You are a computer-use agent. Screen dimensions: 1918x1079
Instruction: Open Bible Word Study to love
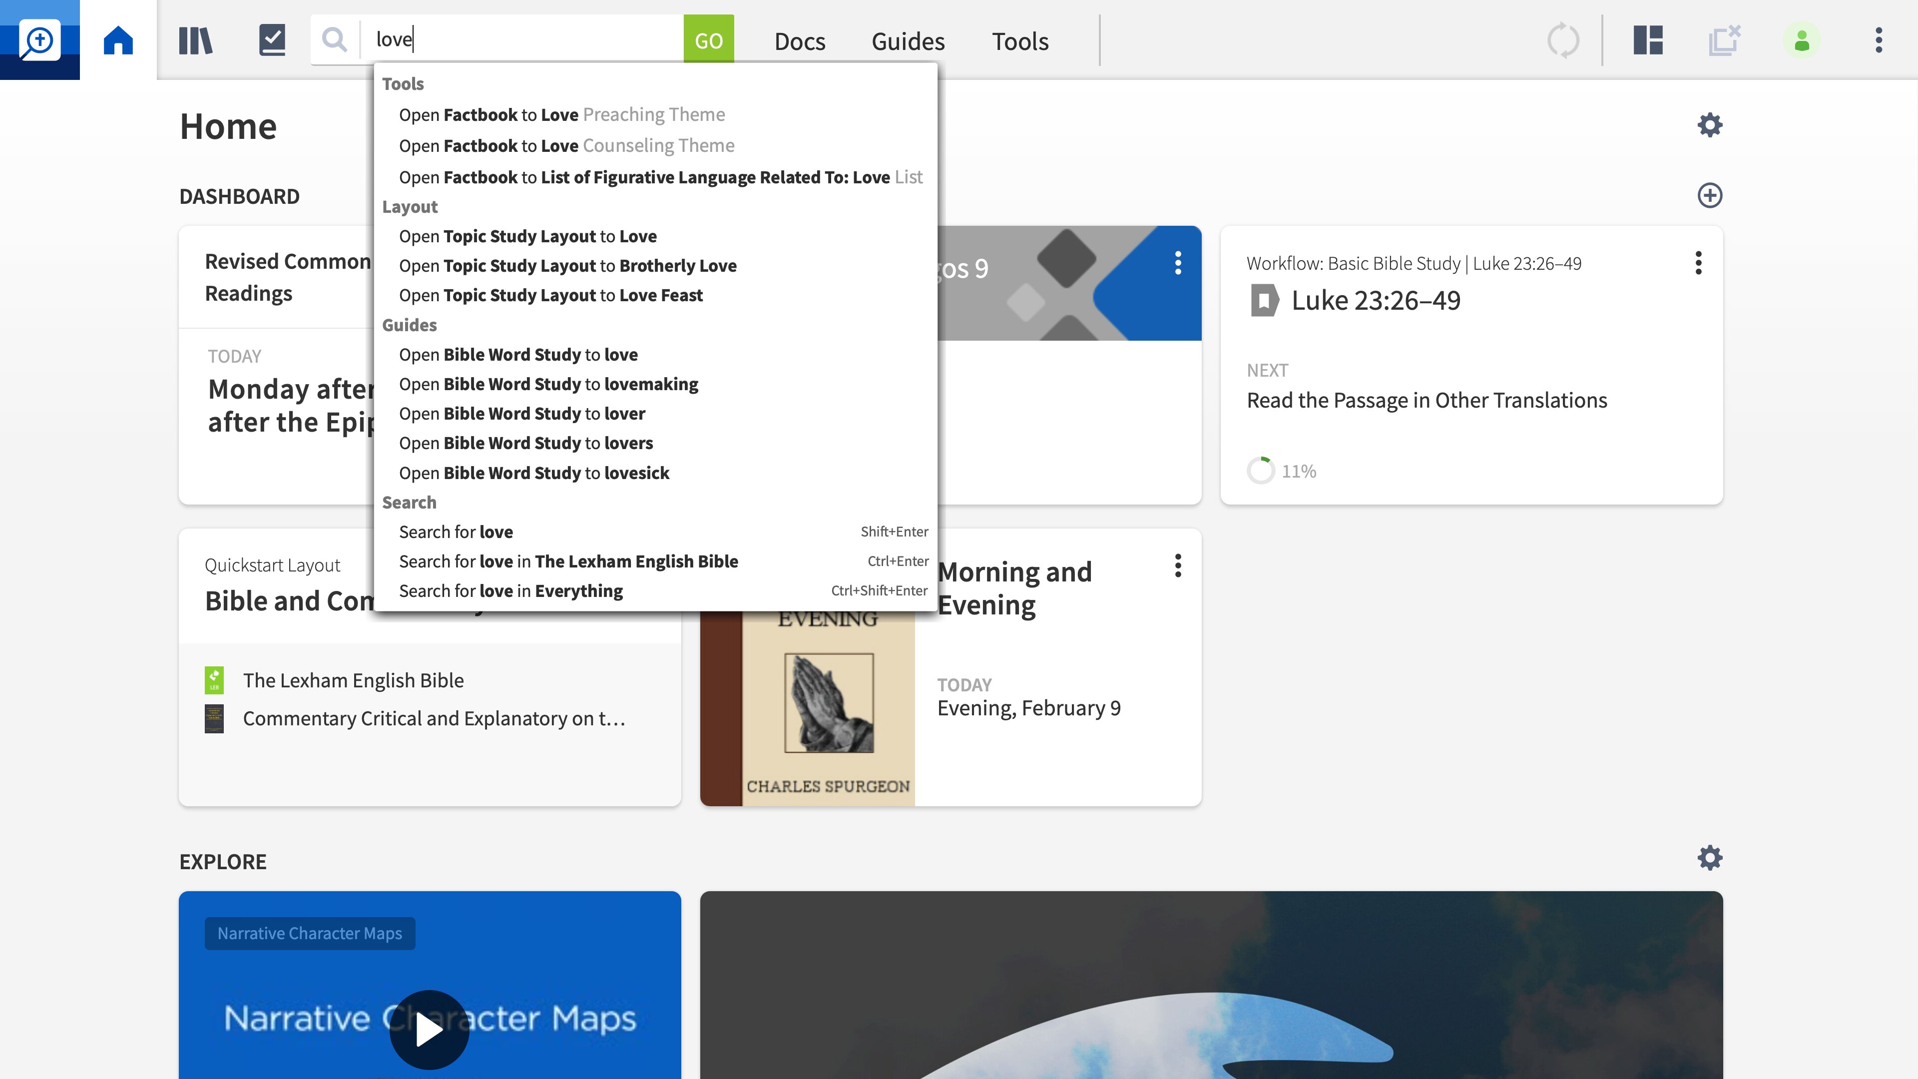[x=656, y=355]
